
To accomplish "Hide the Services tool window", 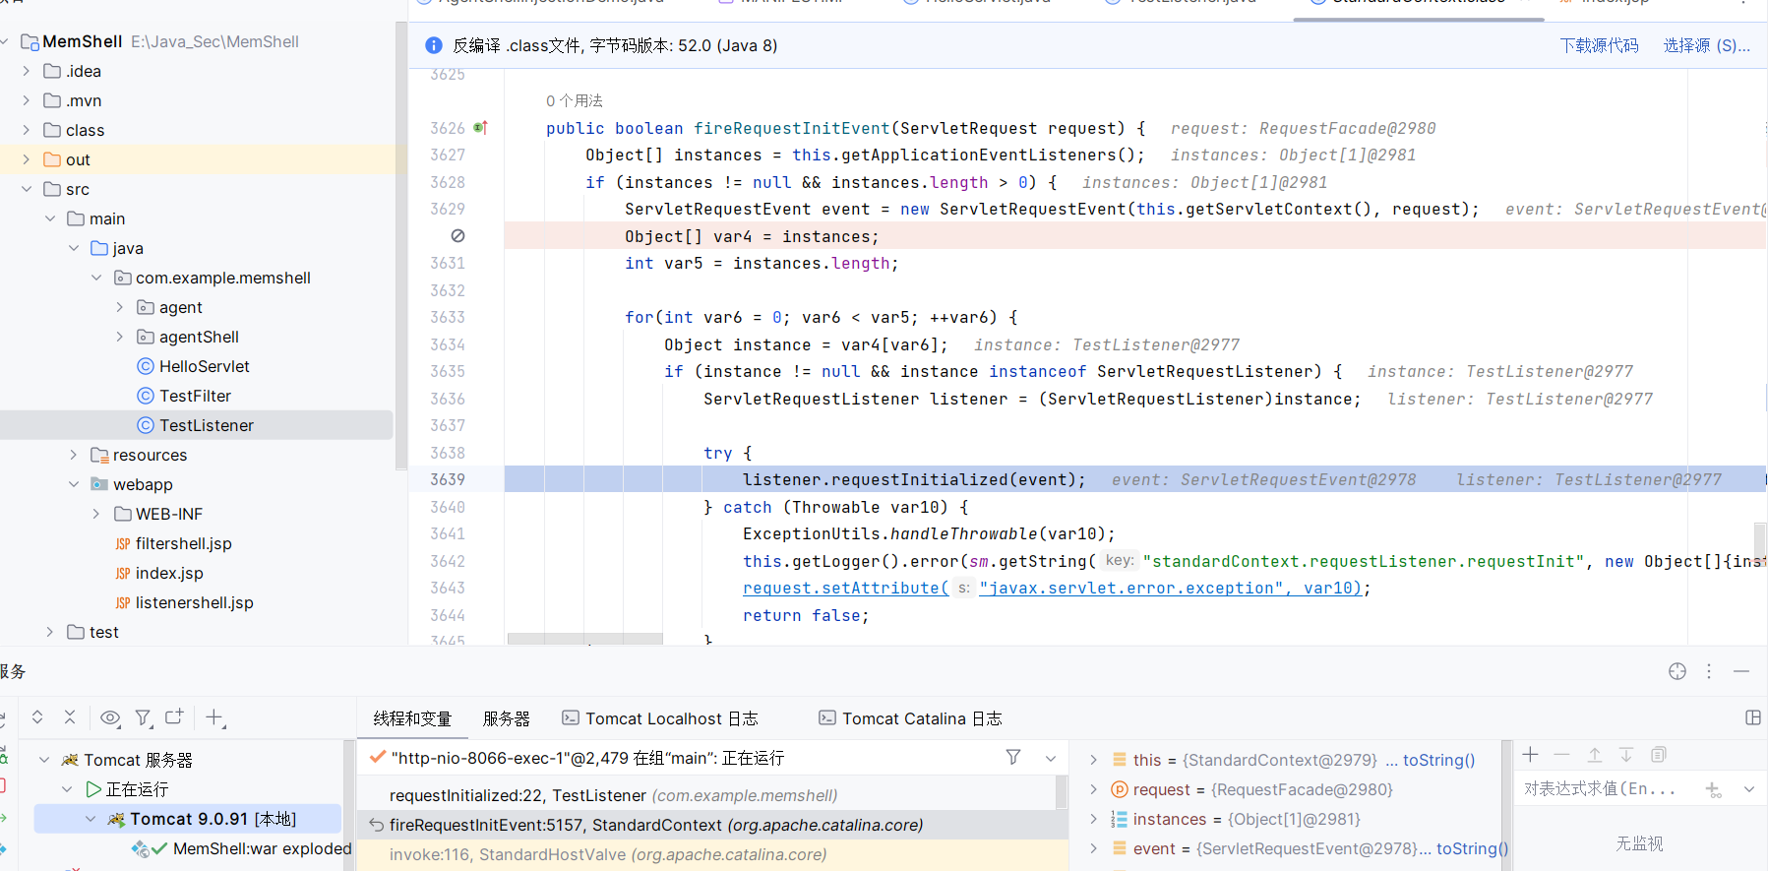I will (x=1741, y=671).
